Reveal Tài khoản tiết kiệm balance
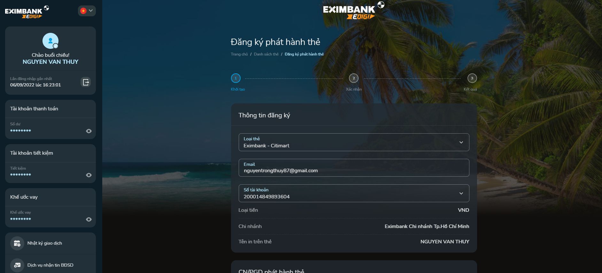This screenshot has width=602, height=273. (x=89, y=175)
